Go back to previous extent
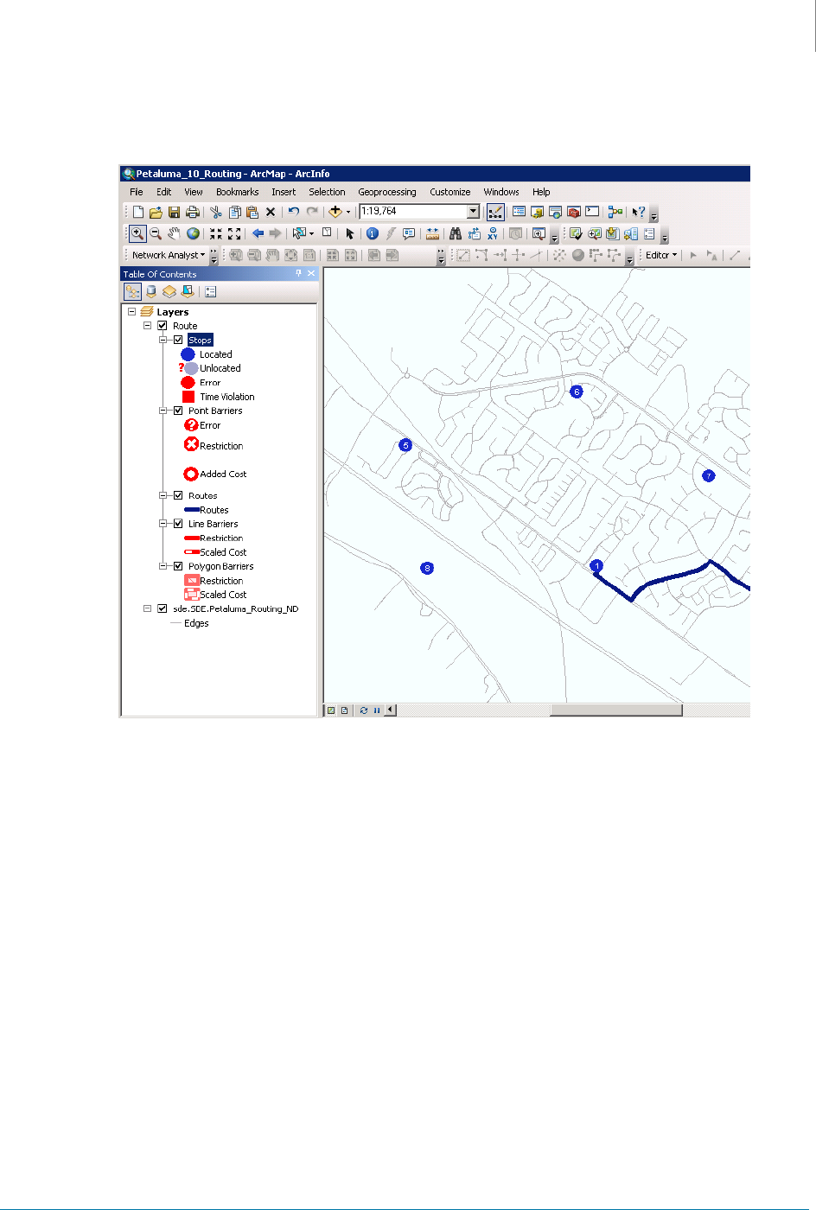Viewport: 816px width, 1210px height. [x=258, y=233]
